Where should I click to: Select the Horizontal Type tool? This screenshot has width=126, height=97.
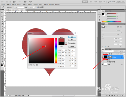point(2,47)
